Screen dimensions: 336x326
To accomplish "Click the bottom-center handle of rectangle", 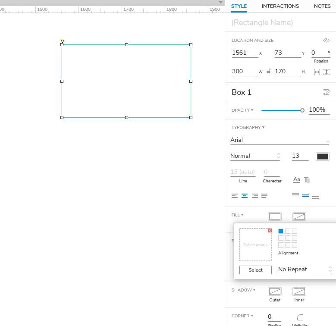I will [x=126, y=117].
